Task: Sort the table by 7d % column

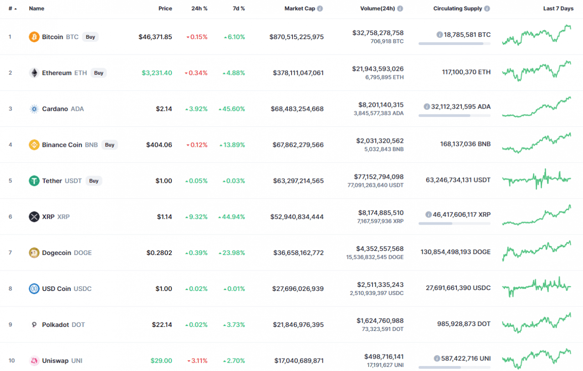Action: (x=238, y=9)
